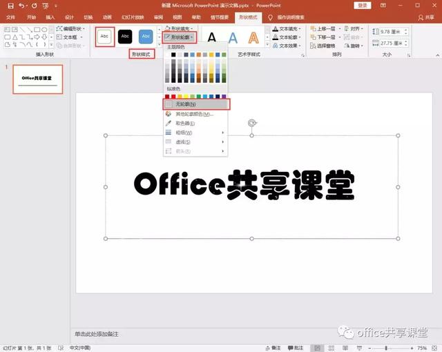The width and height of the screenshot is (442, 352).
Task: Open the 文本轮廓 (Text Outline) dropdown
Action: pyautogui.click(x=287, y=37)
